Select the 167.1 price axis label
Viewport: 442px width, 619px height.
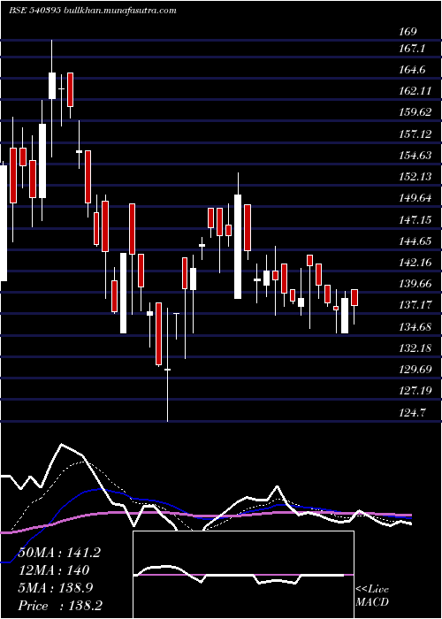[x=412, y=49]
